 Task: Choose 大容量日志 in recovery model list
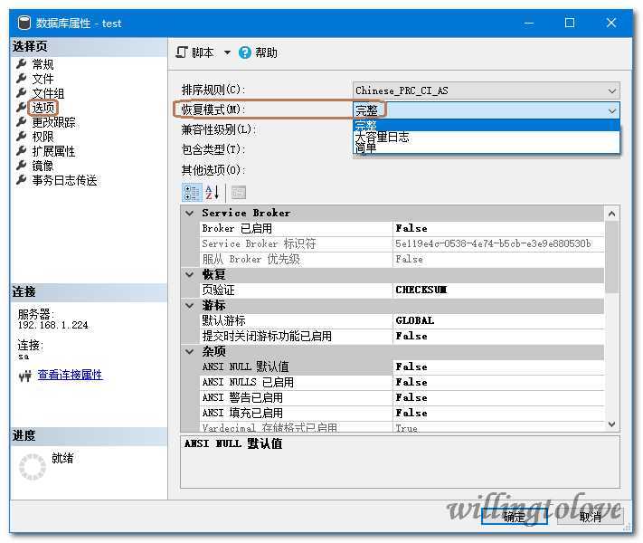pos(487,137)
